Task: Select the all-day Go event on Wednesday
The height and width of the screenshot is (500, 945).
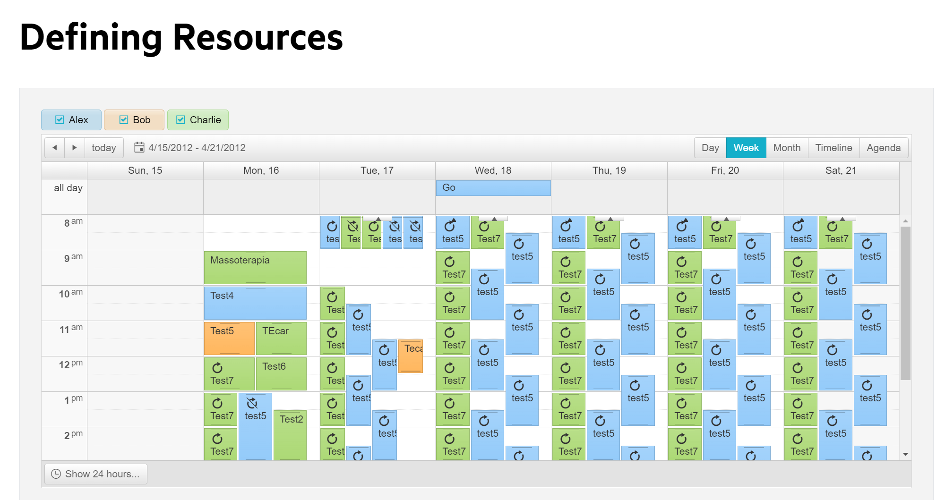Action: (x=493, y=187)
